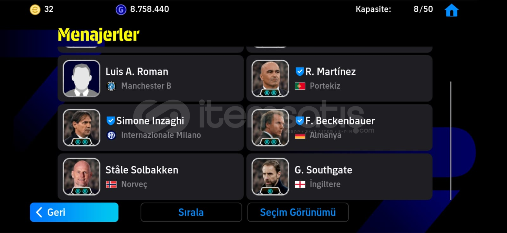
Task: Tap the GP currency icon
Action: [x=121, y=9]
